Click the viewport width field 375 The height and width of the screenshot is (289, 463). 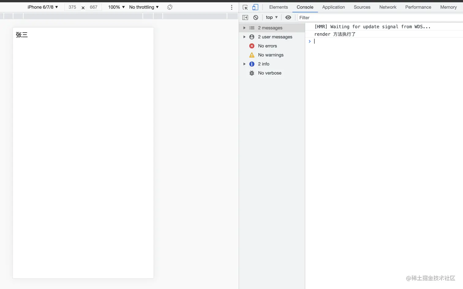click(x=72, y=7)
